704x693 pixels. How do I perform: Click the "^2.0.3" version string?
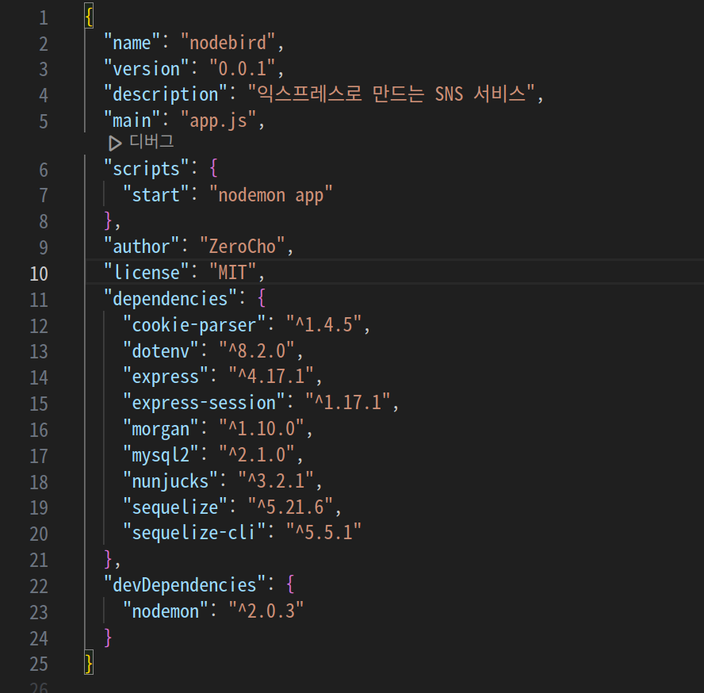[x=266, y=611]
